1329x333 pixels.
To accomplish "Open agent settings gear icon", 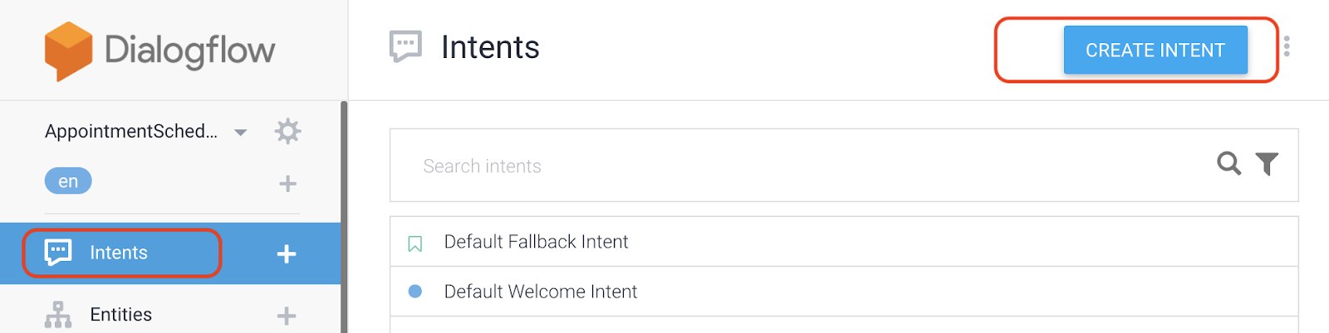I will [x=287, y=131].
